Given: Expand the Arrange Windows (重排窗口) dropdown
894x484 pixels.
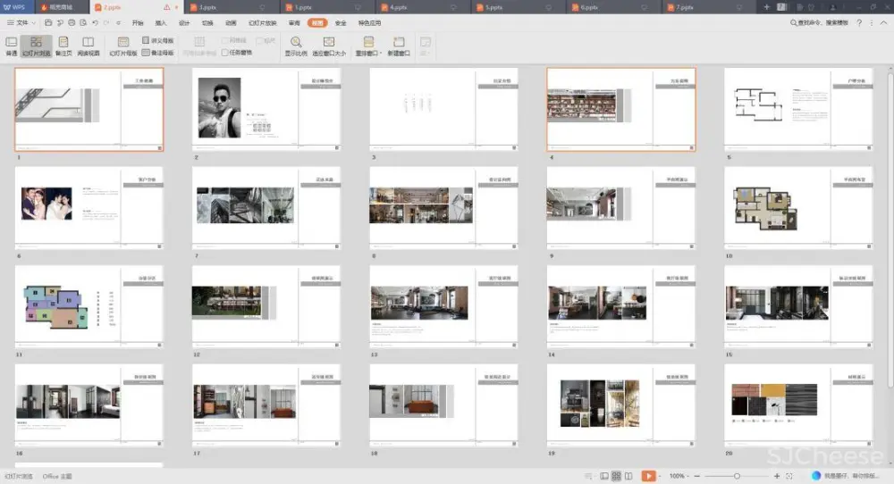Looking at the screenshot, I should click(368, 46).
